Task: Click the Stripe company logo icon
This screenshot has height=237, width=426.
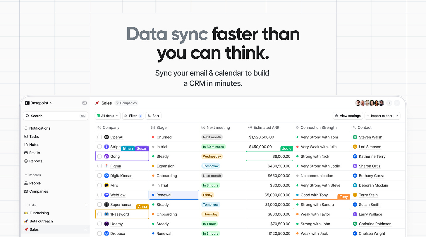Action: (x=106, y=147)
